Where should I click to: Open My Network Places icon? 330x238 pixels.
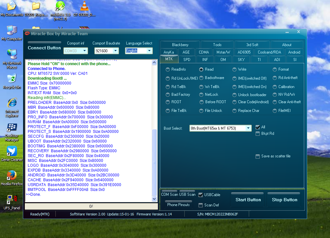tap(12, 59)
